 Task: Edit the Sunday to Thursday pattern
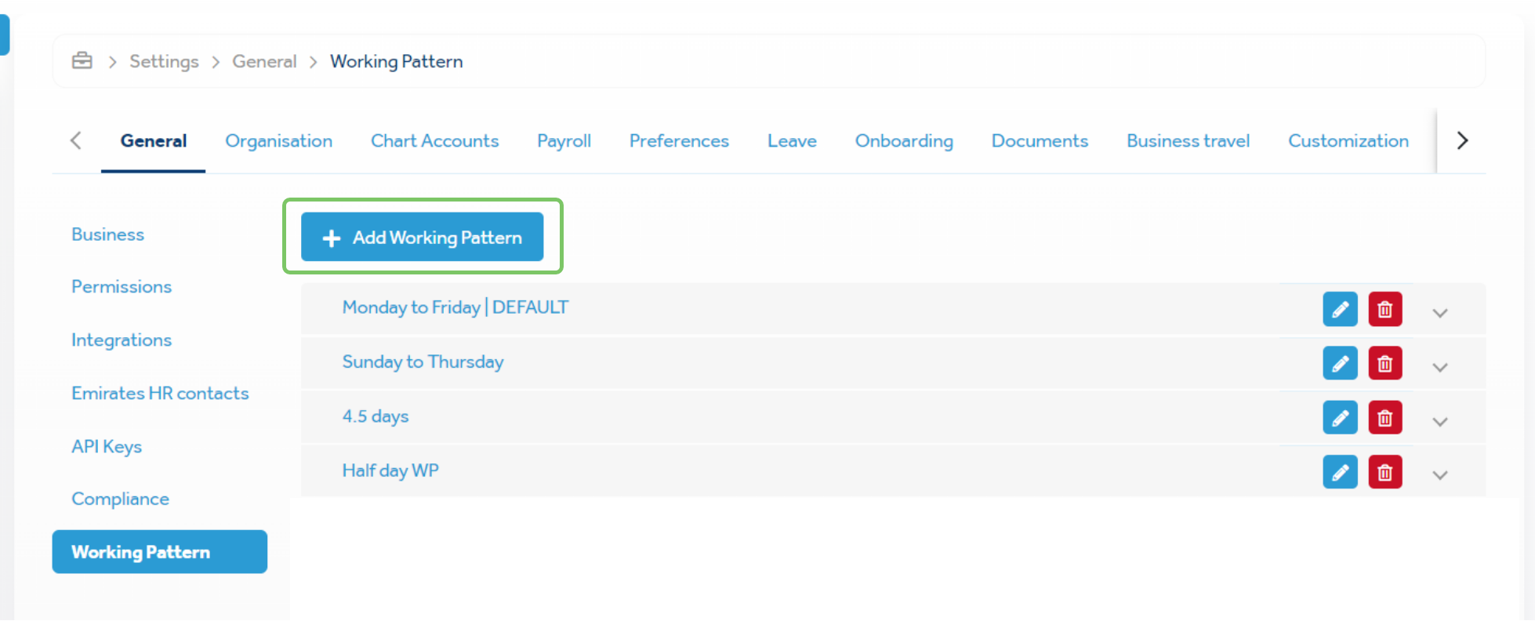[1340, 364]
